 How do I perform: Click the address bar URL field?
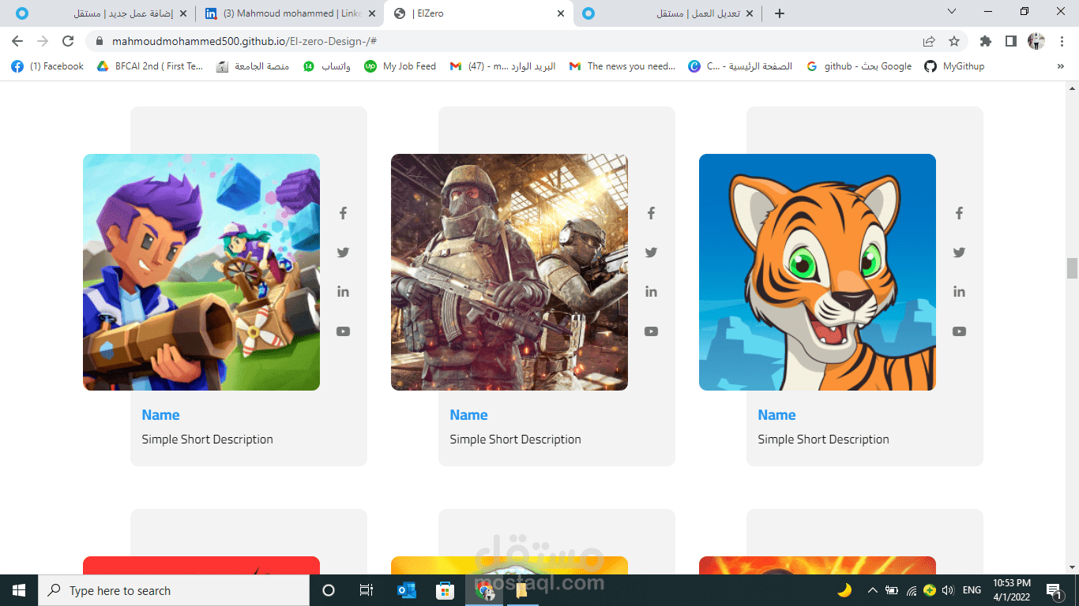[506, 41]
